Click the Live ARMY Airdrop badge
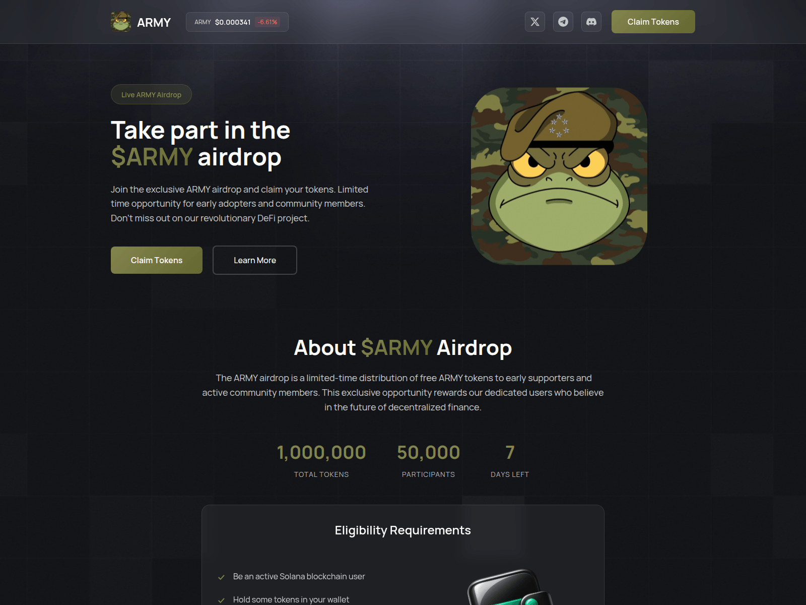The height and width of the screenshot is (605, 806). point(151,94)
